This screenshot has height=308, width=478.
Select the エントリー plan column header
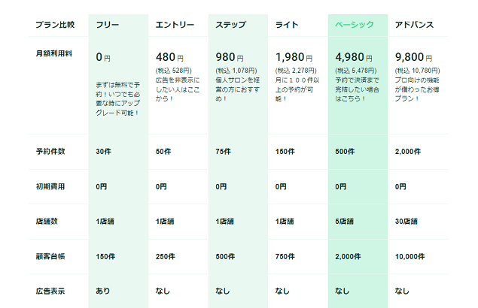(175, 25)
